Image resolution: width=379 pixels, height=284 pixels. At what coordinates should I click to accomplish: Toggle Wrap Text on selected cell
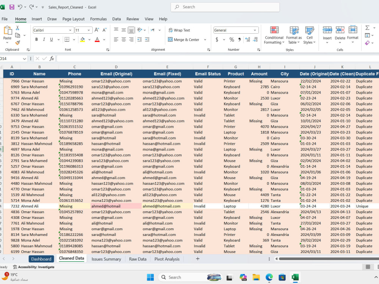(x=179, y=30)
